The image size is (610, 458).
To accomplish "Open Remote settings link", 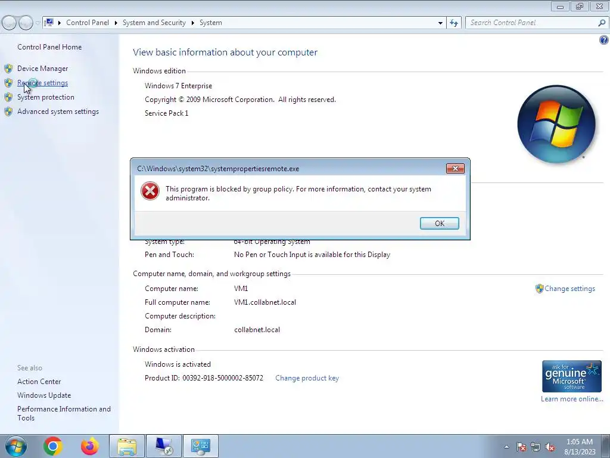I will point(42,83).
